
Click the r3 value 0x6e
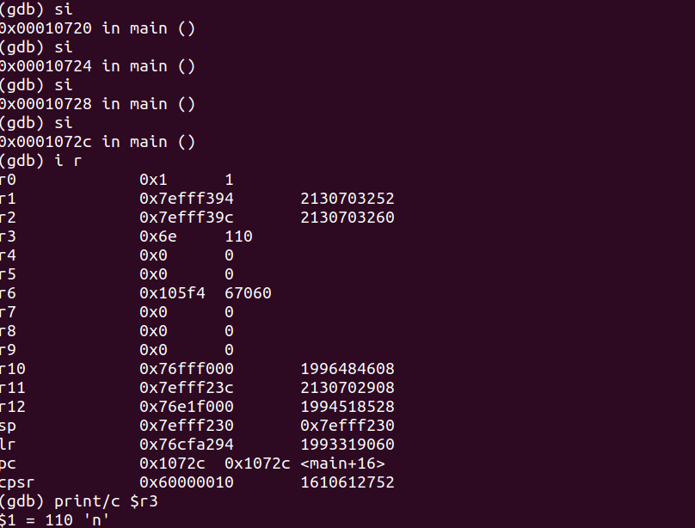157,236
